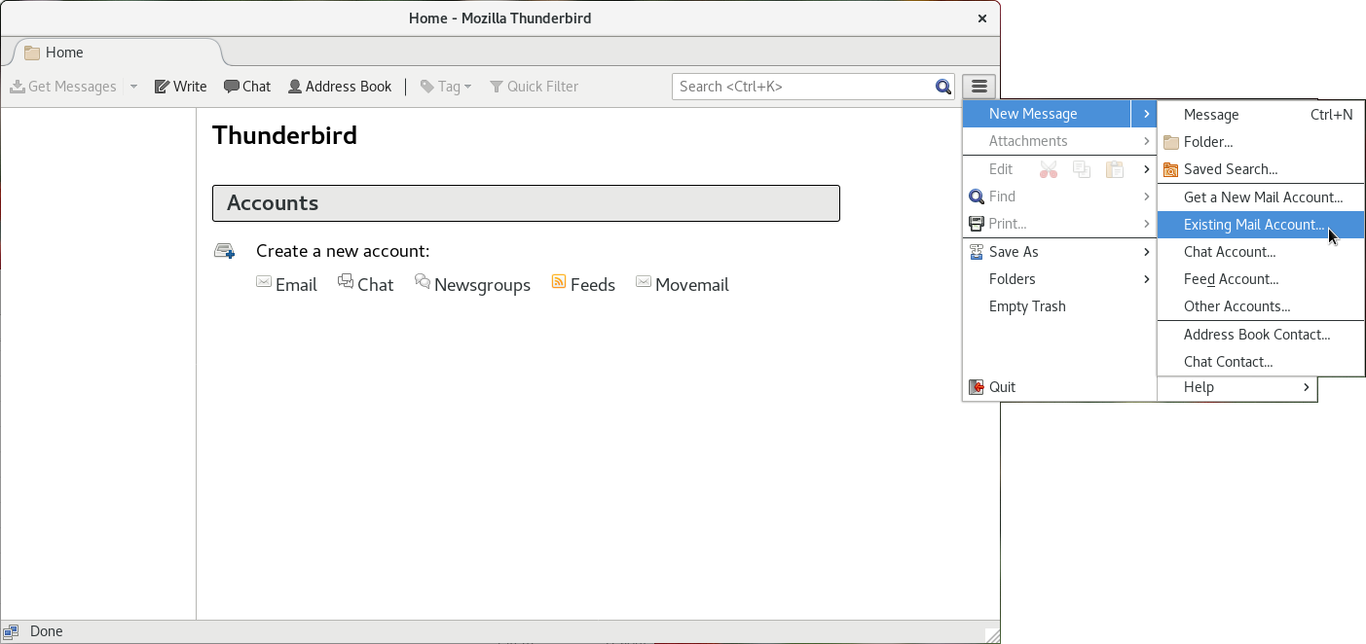Click the Search input field
1366x644 pixels.
click(803, 87)
